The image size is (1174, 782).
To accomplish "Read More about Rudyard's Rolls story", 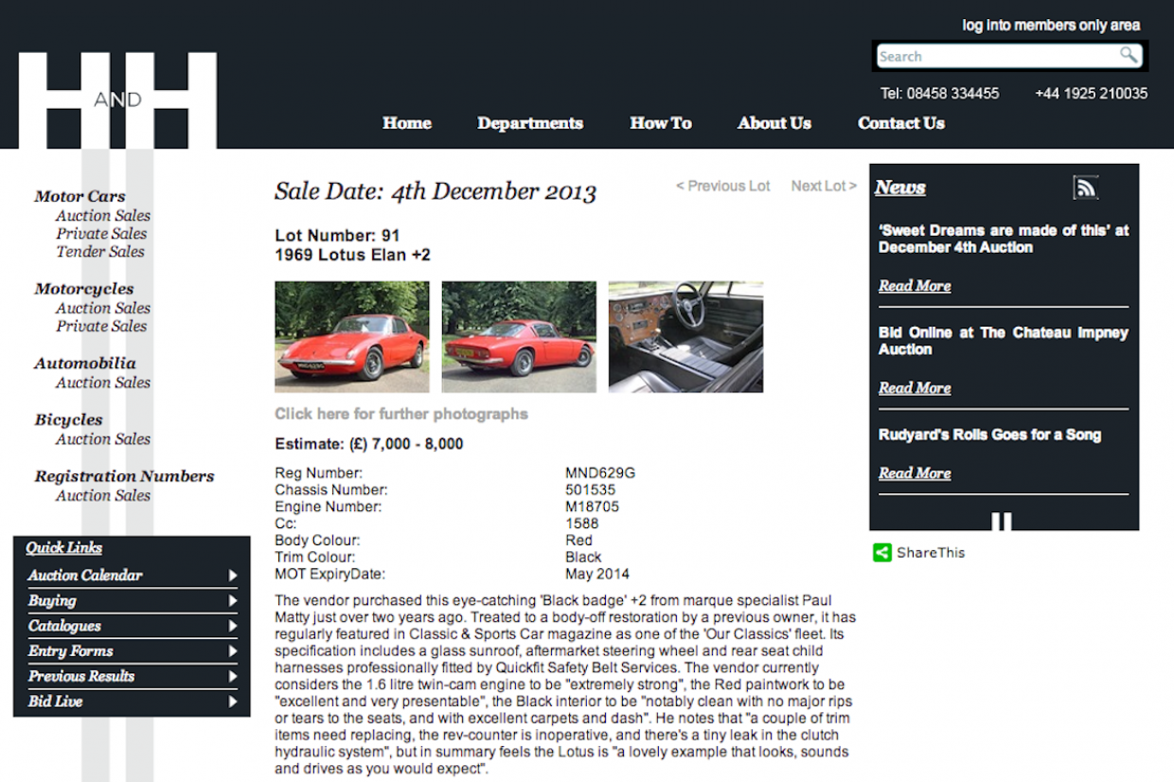I will pos(915,473).
